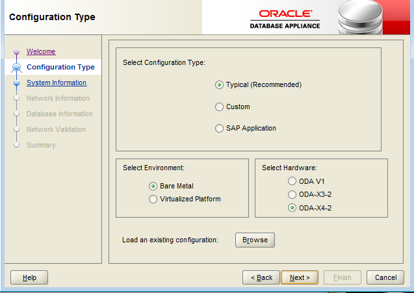Image resolution: width=414 pixels, height=293 pixels.
Task: Click the Configuration Type page heading
Action: (x=52, y=17)
